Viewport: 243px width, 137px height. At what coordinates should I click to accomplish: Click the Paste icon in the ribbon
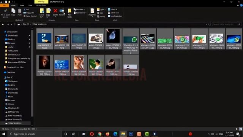coord(19,11)
